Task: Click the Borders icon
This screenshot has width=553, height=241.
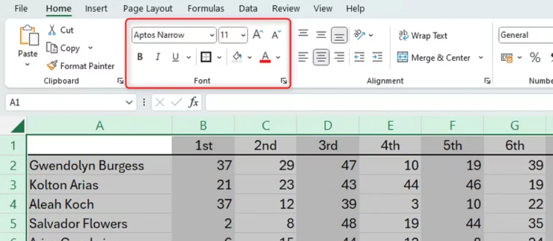Action: coord(206,57)
